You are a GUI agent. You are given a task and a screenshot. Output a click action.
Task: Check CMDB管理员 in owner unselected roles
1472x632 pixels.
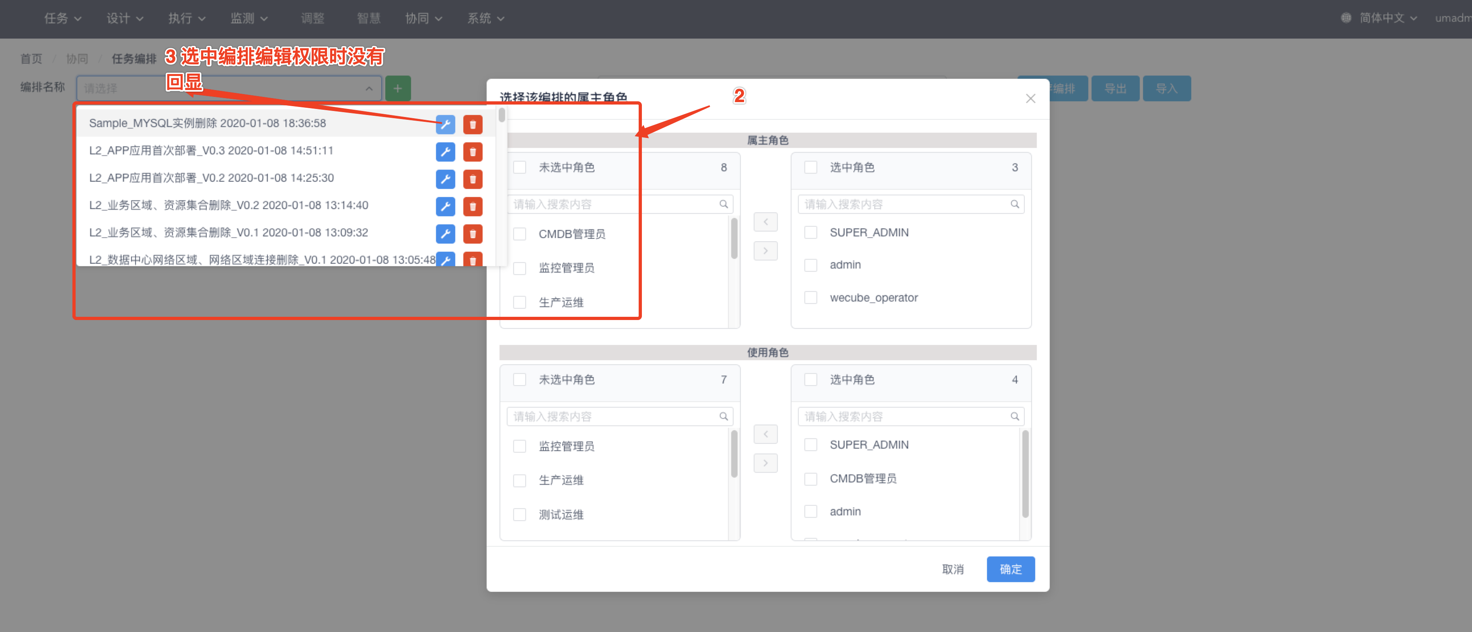(520, 234)
